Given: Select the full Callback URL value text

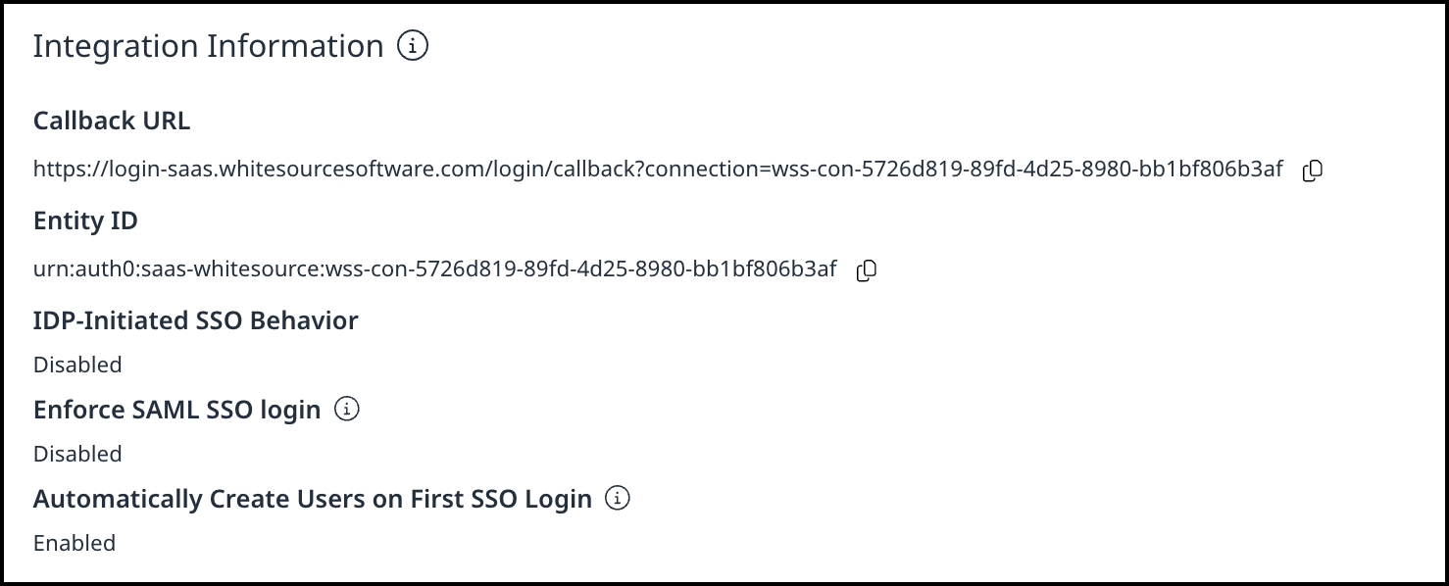Looking at the screenshot, I should (657, 170).
